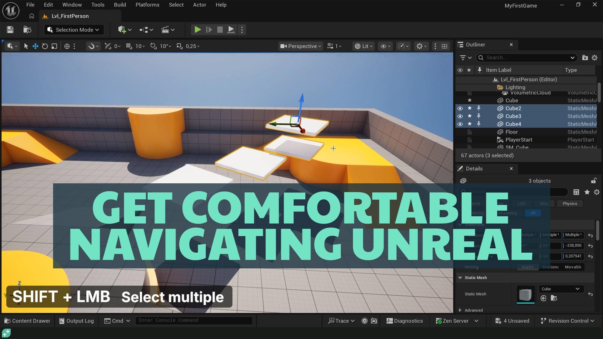Select the Physics filter button
Screen dimensions: 603x339
(x=570, y=203)
